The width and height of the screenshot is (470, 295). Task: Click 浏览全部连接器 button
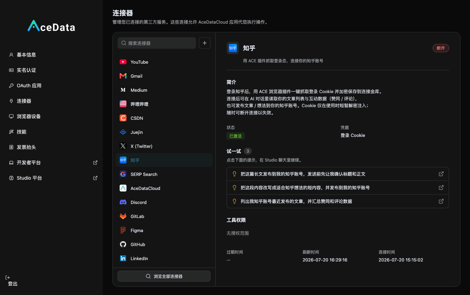click(x=164, y=276)
